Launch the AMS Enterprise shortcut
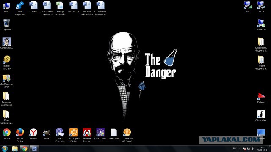Viewport: 271px width, 152px height. click(x=60, y=135)
